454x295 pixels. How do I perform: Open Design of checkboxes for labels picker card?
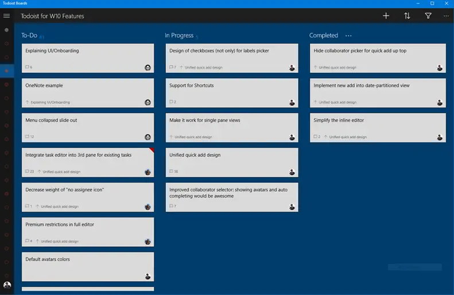click(232, 58)
